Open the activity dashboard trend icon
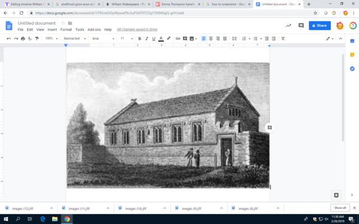The height and width of the screenshot is (224, 359). [x=288, y=26]
